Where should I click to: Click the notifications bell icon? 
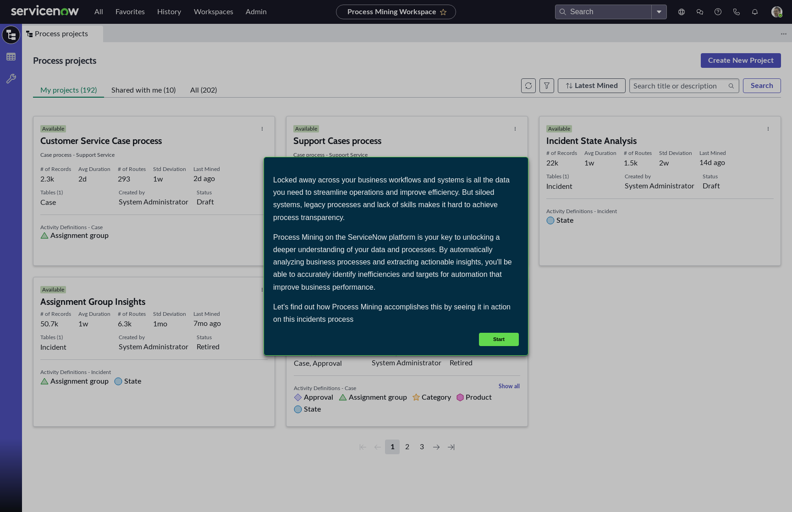click(755, 12)
